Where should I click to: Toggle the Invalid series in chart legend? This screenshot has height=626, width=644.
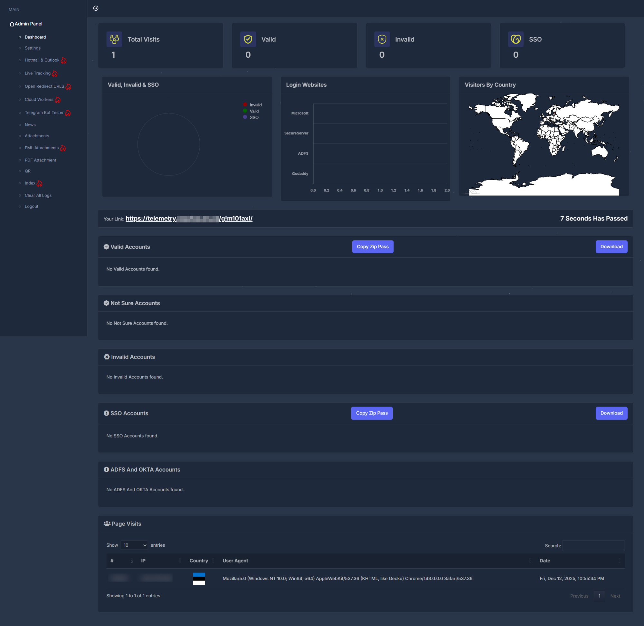[x=255, y=105]
